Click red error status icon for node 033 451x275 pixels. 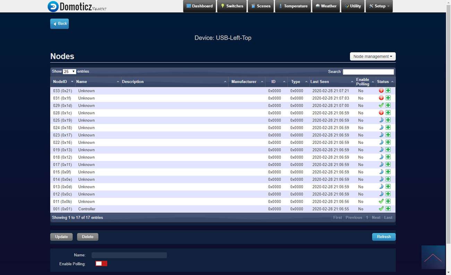381,91
